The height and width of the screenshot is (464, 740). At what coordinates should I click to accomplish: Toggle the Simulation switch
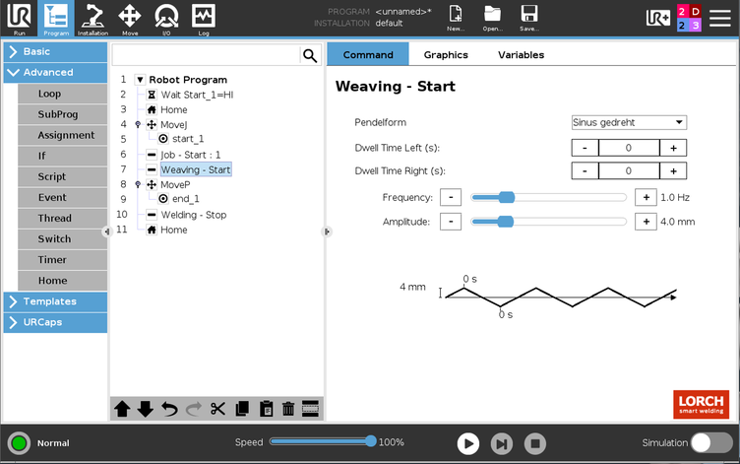[x=711, y=443]
